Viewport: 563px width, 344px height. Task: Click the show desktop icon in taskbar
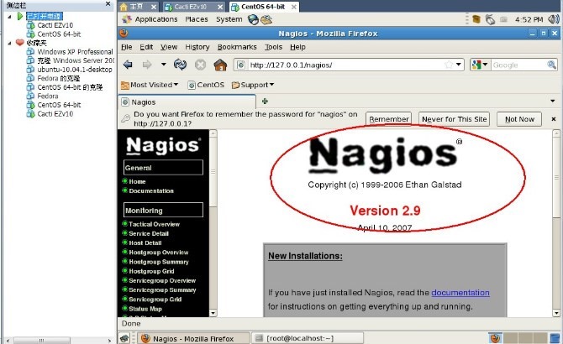coord(124,338)
